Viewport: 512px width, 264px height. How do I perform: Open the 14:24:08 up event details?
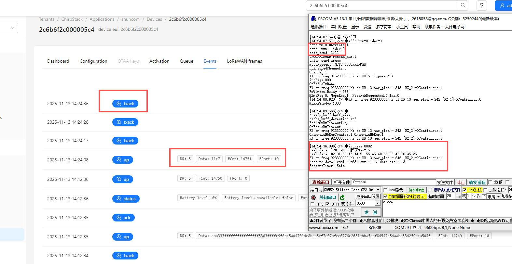[x=122, y=160]
